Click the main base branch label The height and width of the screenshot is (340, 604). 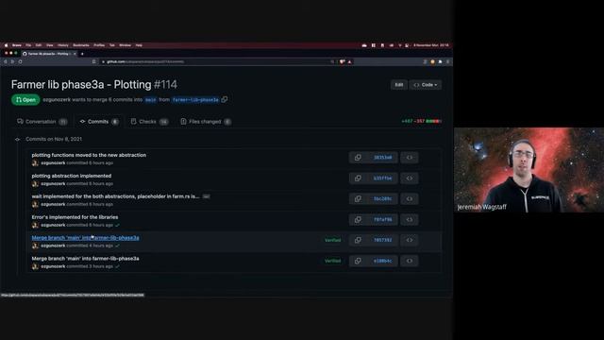(151, 100)
